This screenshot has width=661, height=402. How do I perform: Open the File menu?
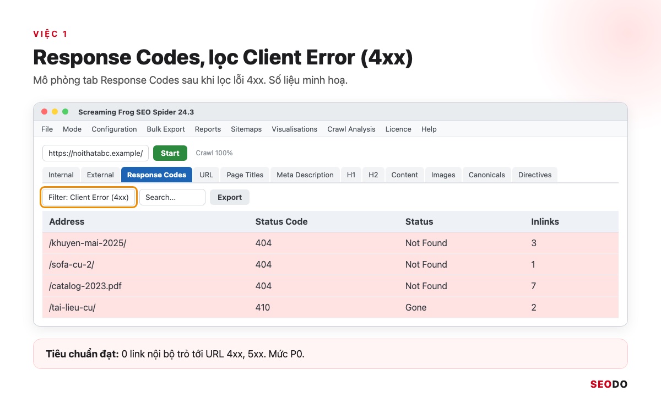pos(47,129)
